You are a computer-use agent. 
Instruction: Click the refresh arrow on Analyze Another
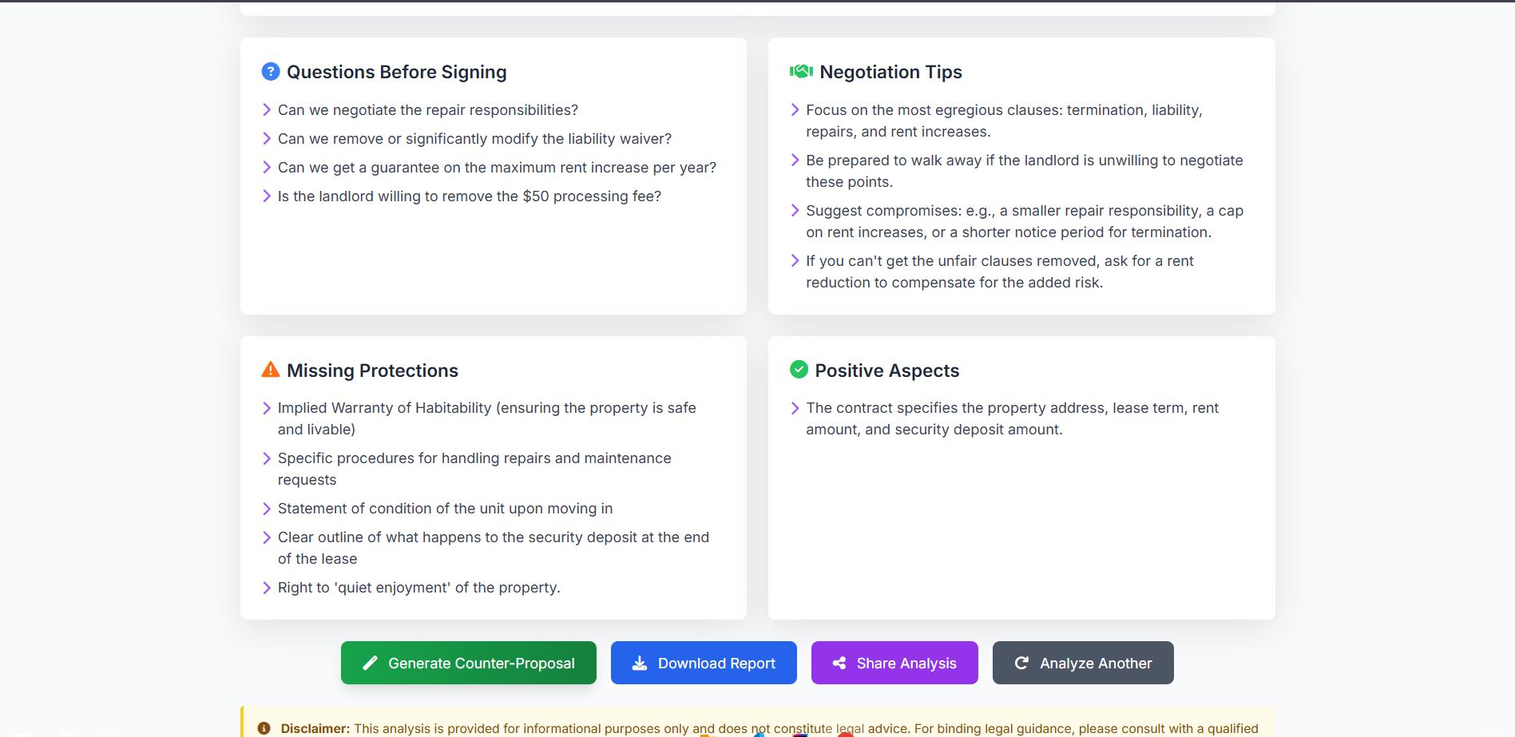click(x=1021, y=664)
